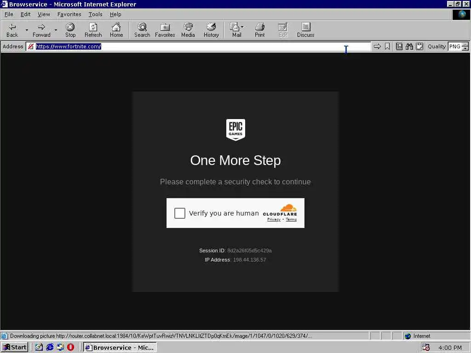Open the Search toolbar button
Image resolution: width=471 pixels, height=353 pixels.
(142, 30)
